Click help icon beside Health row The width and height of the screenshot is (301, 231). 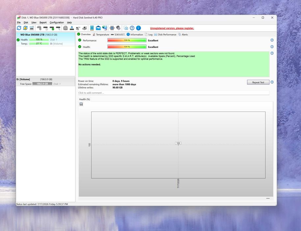[x=272, y=47]
